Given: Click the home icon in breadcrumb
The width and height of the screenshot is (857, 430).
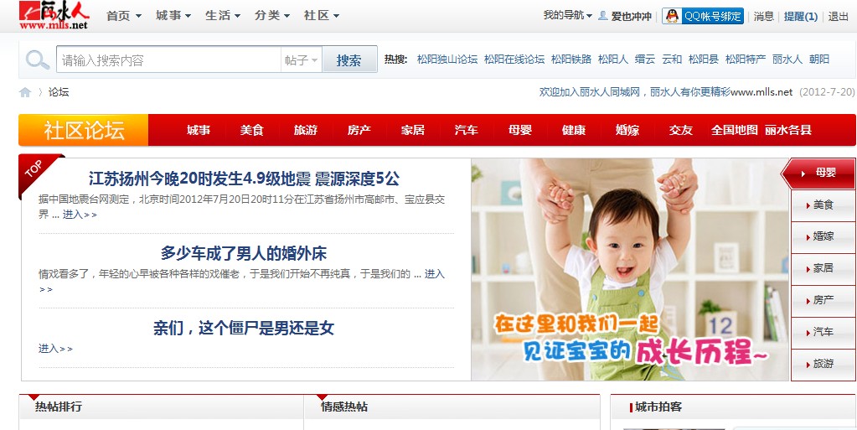Looking at the screenshot, I should tap(25, 92).
